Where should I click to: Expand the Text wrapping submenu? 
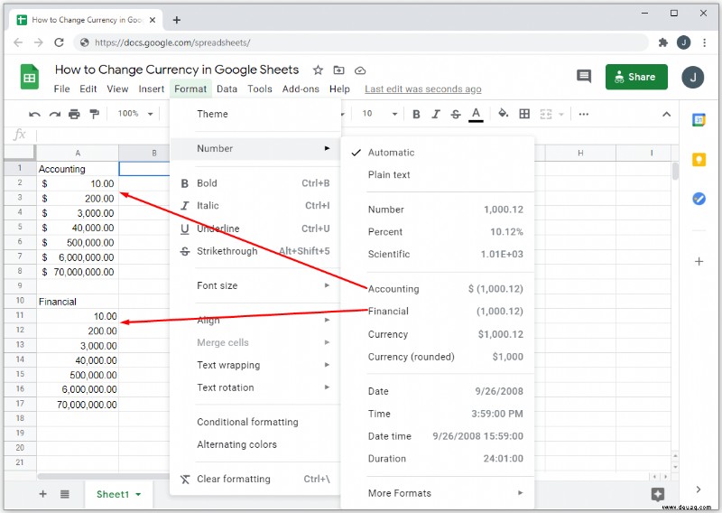point(255,365)
